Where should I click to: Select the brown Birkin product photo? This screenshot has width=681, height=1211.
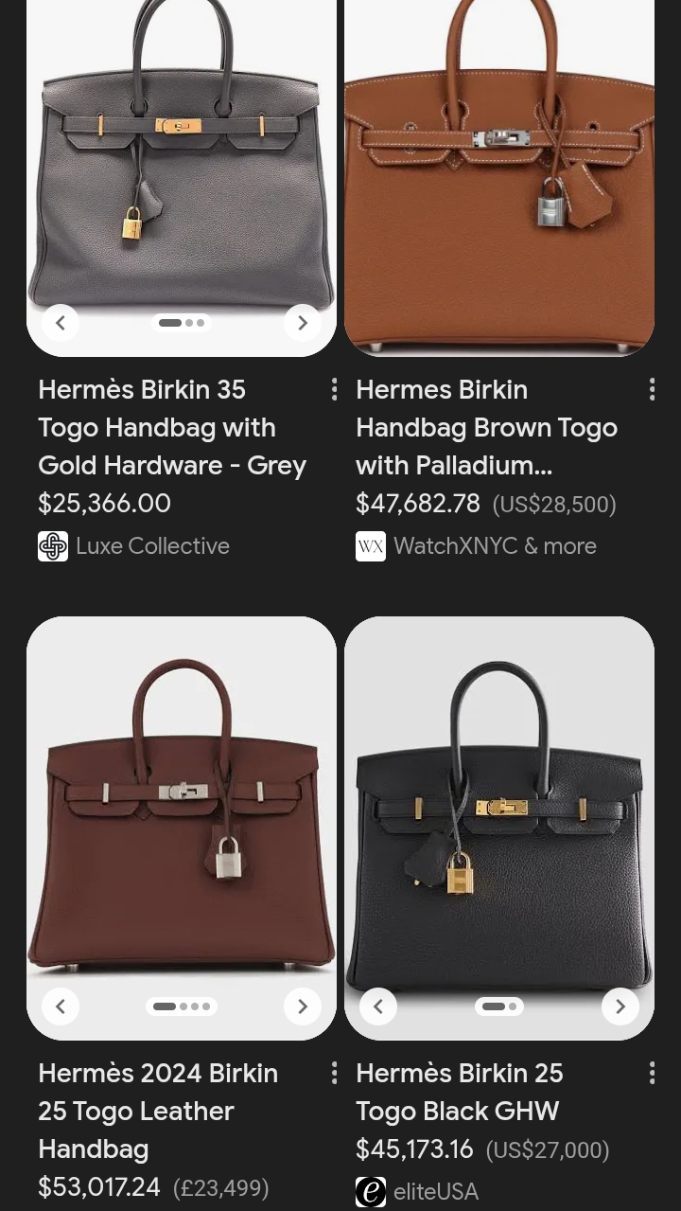(499, 178)
